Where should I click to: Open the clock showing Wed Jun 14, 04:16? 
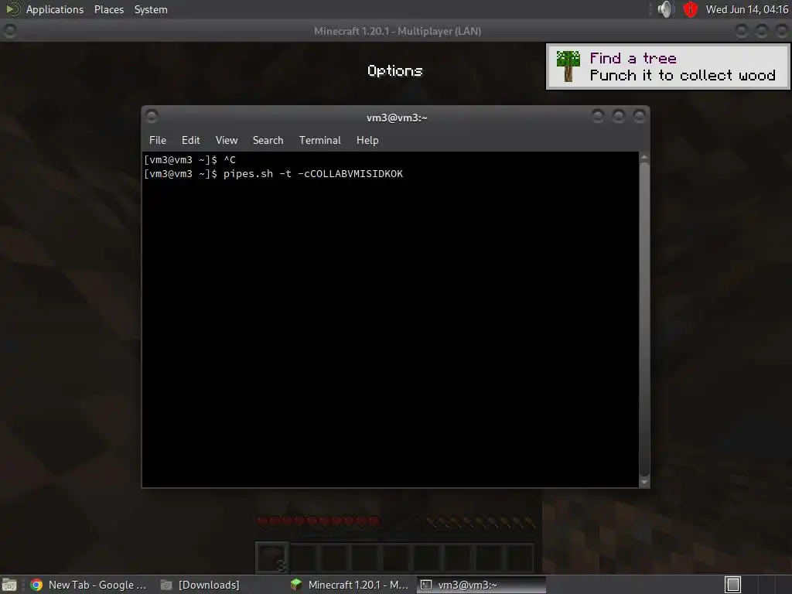(x=747, y=9)
